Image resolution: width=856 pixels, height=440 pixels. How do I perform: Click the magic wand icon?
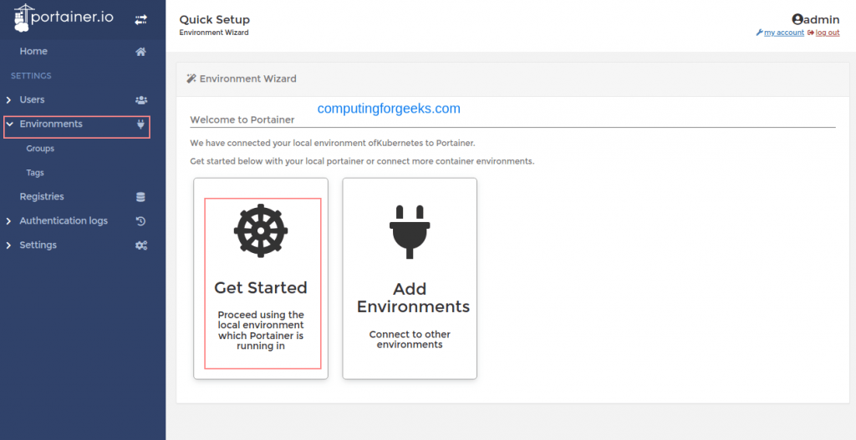point(191,78)
